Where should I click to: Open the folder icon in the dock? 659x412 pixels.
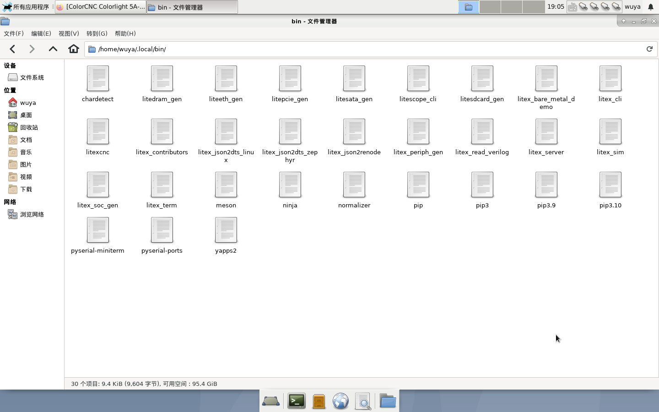pos(387,401)
